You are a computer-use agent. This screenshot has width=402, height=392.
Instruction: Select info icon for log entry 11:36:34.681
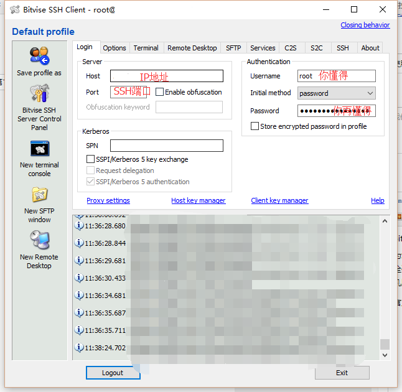pyautogui.click(x=79, y=296)
